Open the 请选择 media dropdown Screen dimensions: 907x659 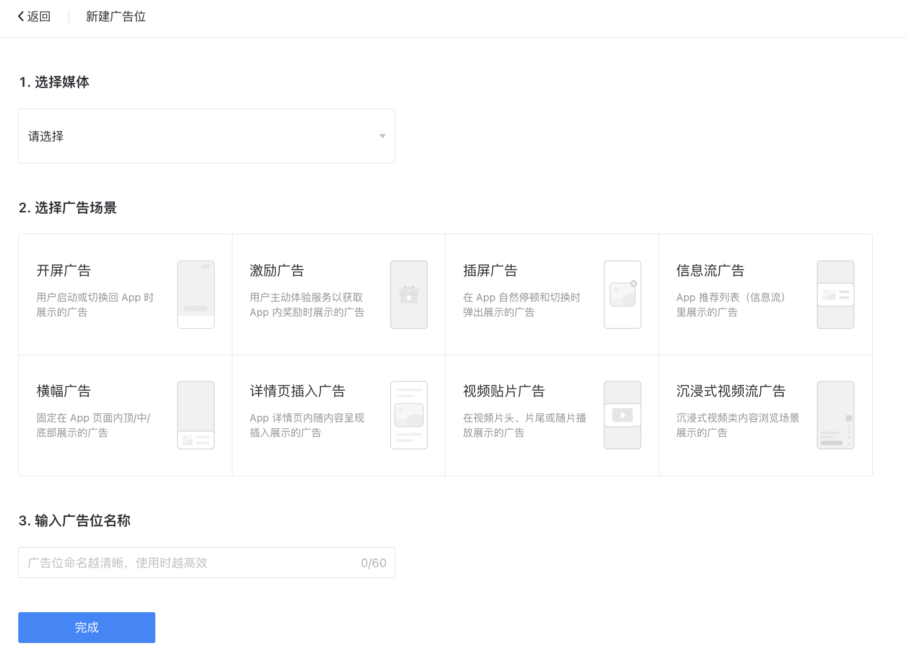click(207, 136)
